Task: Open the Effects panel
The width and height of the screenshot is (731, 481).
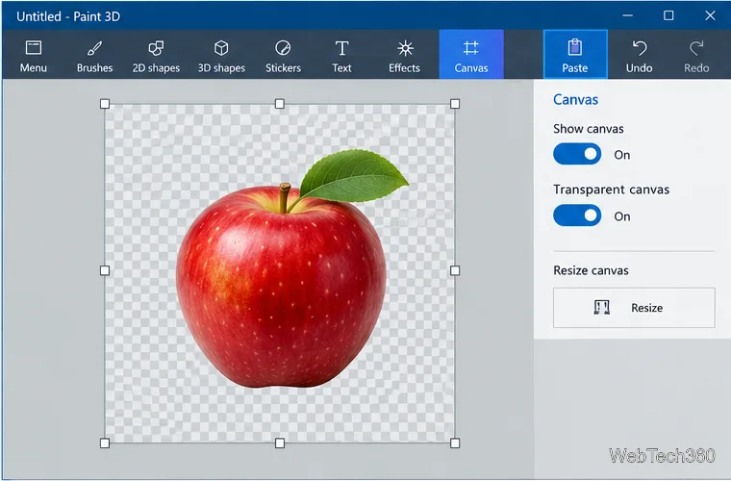Action: 404,55
